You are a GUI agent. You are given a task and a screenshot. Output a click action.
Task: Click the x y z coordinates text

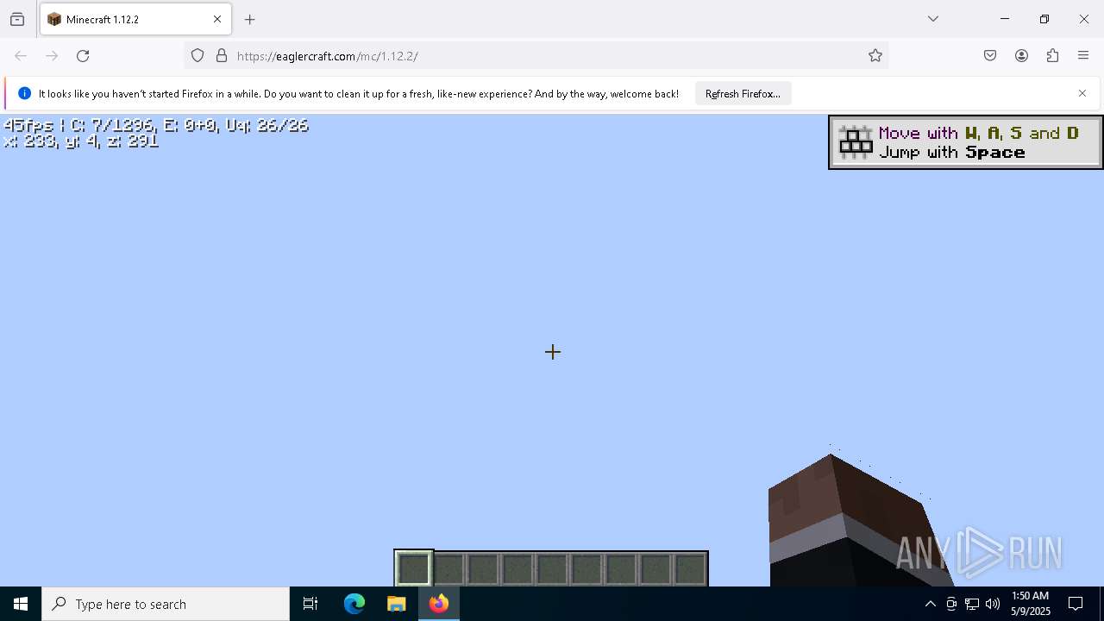81,141
